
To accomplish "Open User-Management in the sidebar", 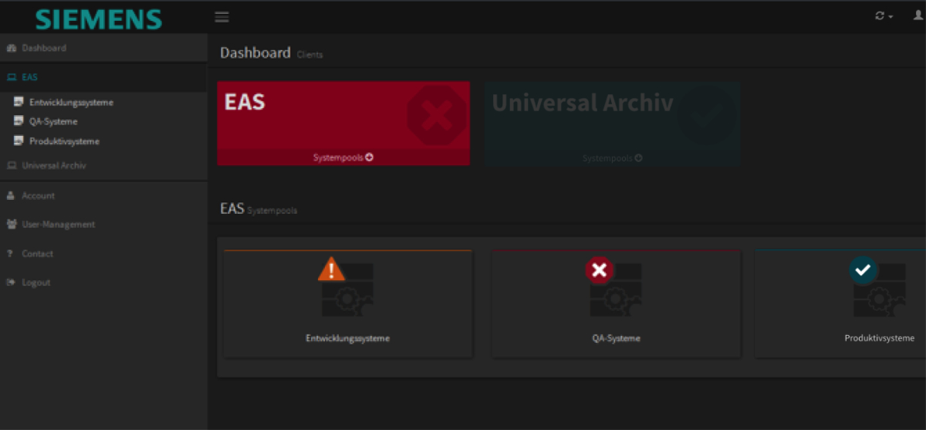I will pos(103,225).
